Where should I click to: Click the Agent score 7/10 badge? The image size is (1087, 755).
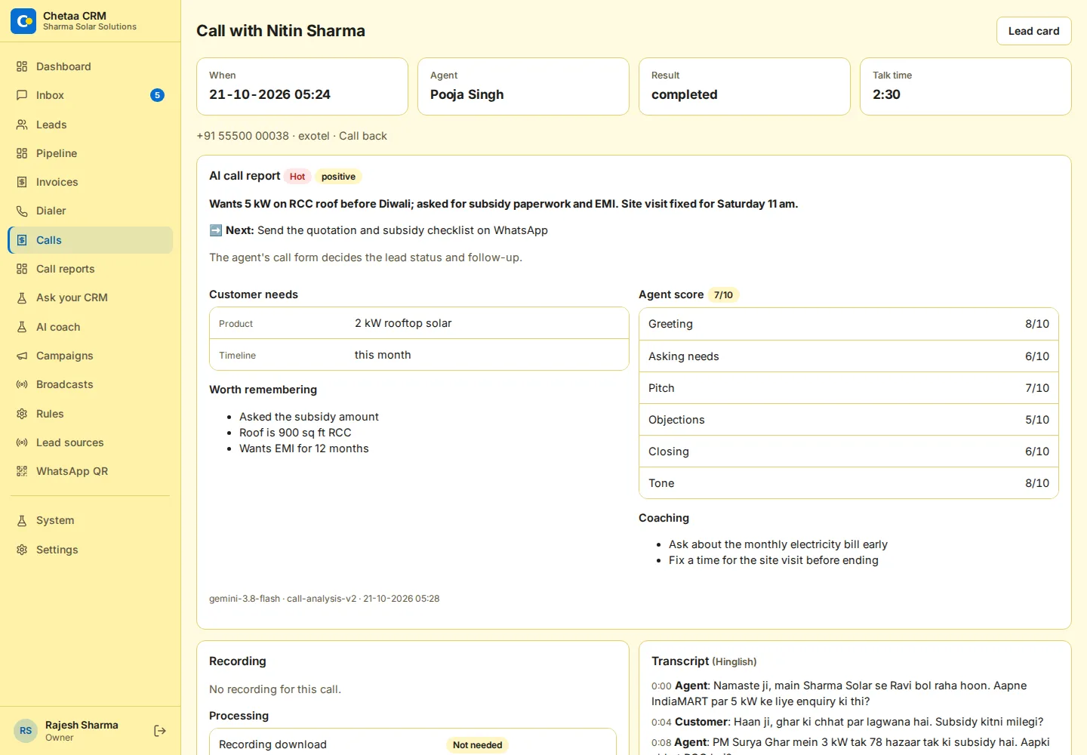pos(723,295)
